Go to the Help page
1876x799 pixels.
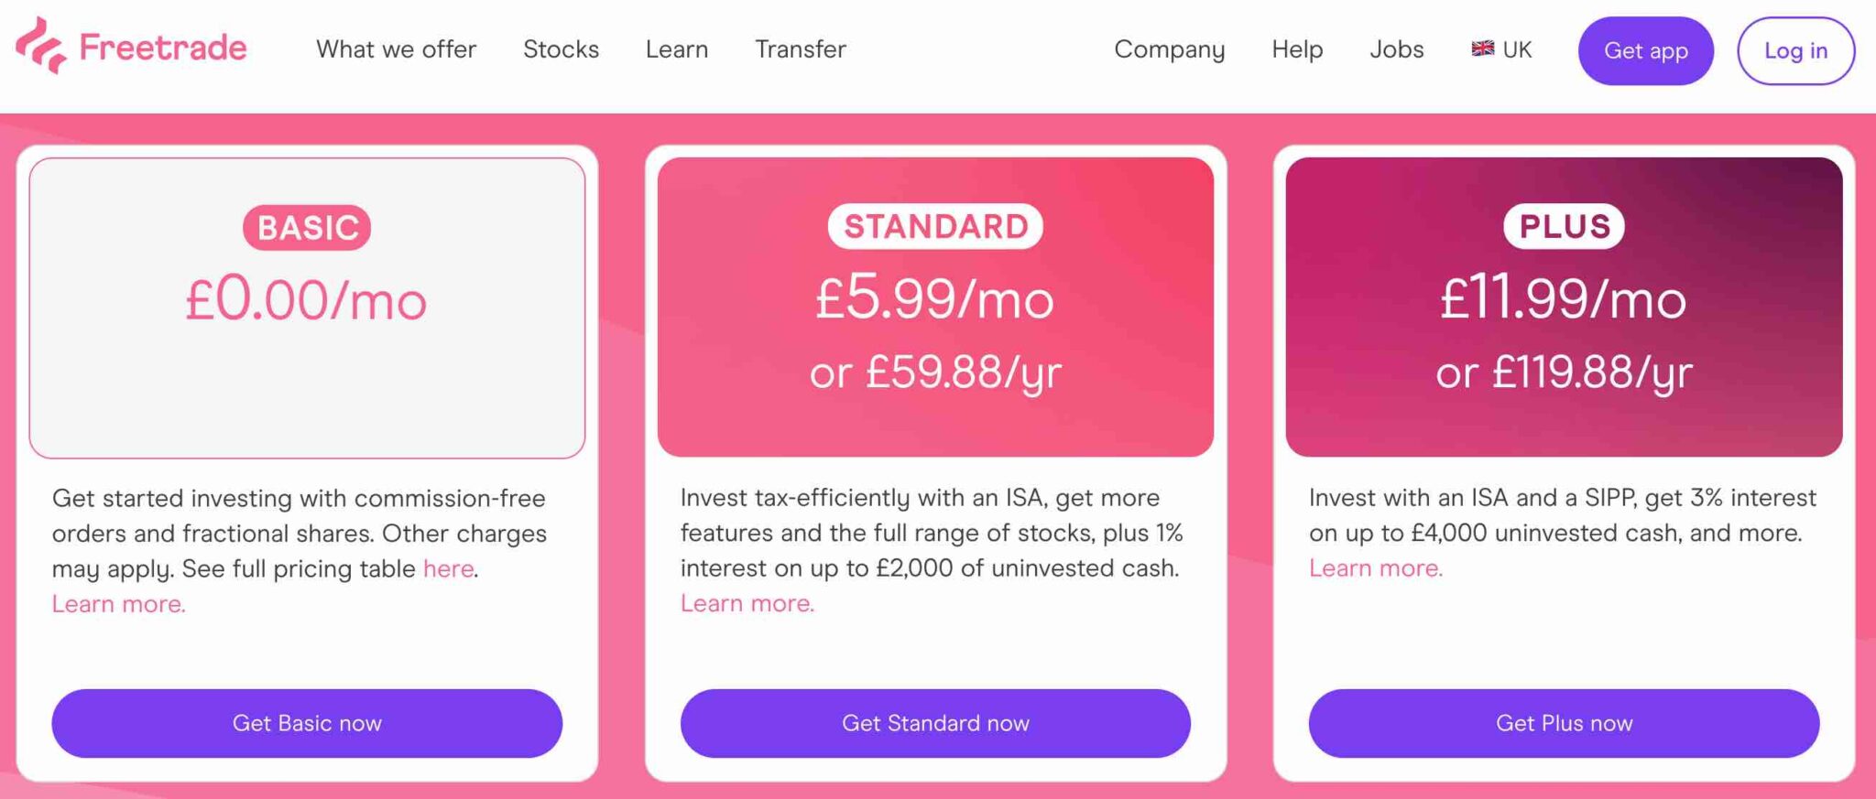click(x=1296, y=49)
